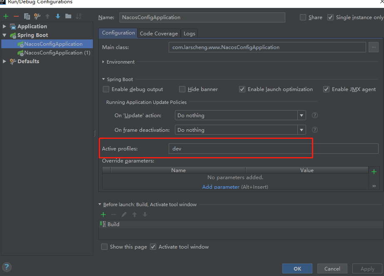Image resolution: width=384 pixels, height=276 pixels.
Task: Select NacosConfigApplication in the tree
Action: point(47,44)
